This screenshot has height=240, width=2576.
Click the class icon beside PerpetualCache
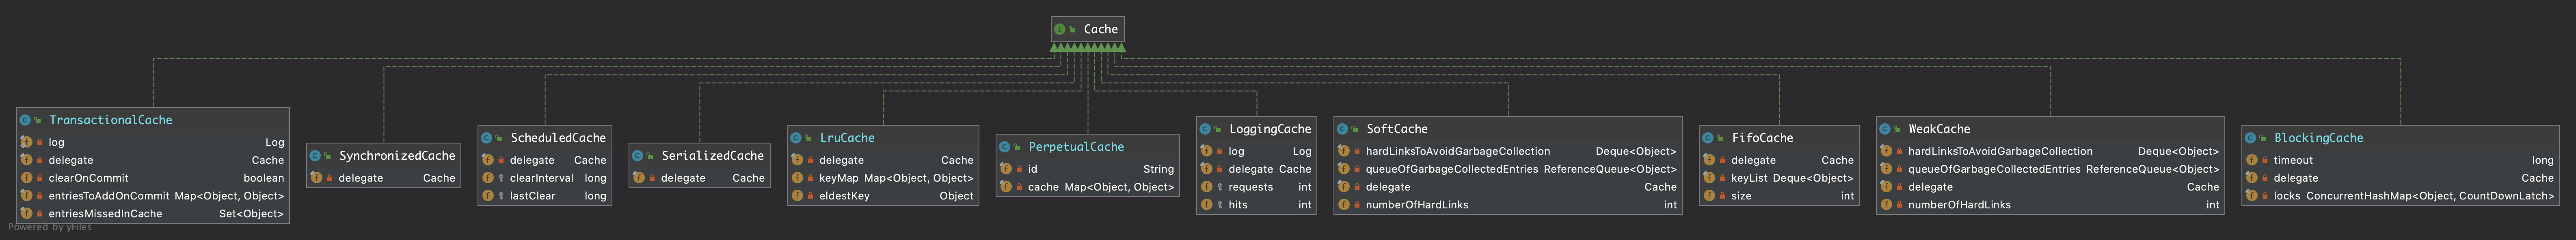[1005, 147]
